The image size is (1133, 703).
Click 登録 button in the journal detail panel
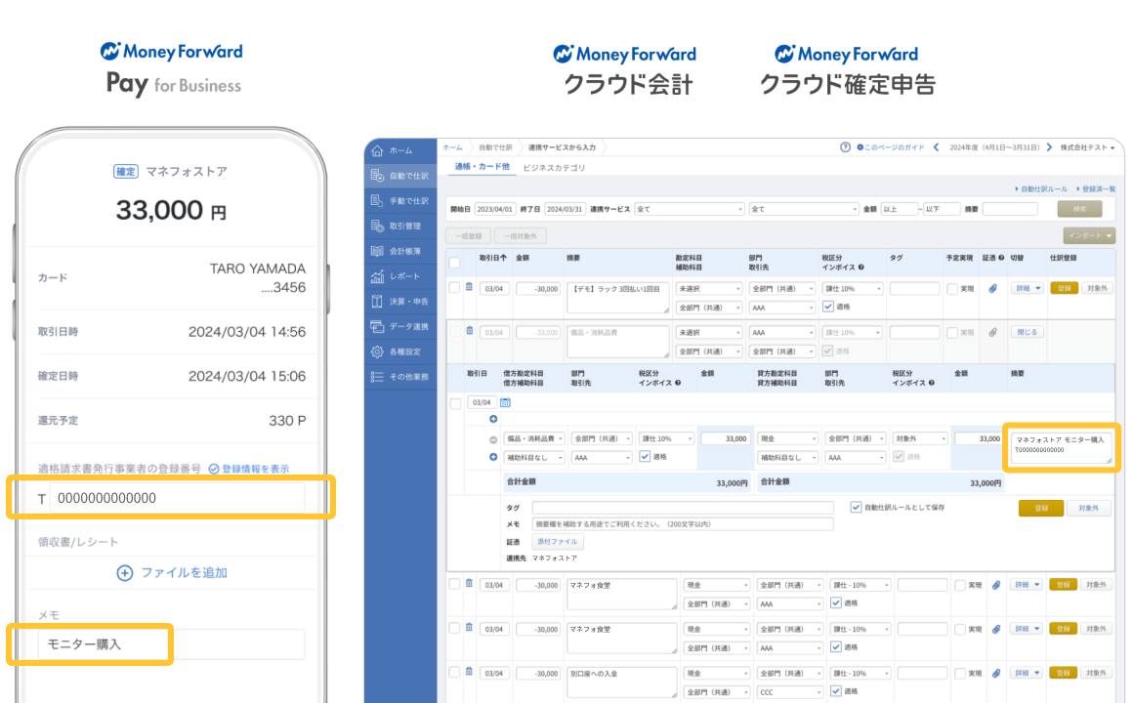tap(1040, 508)
